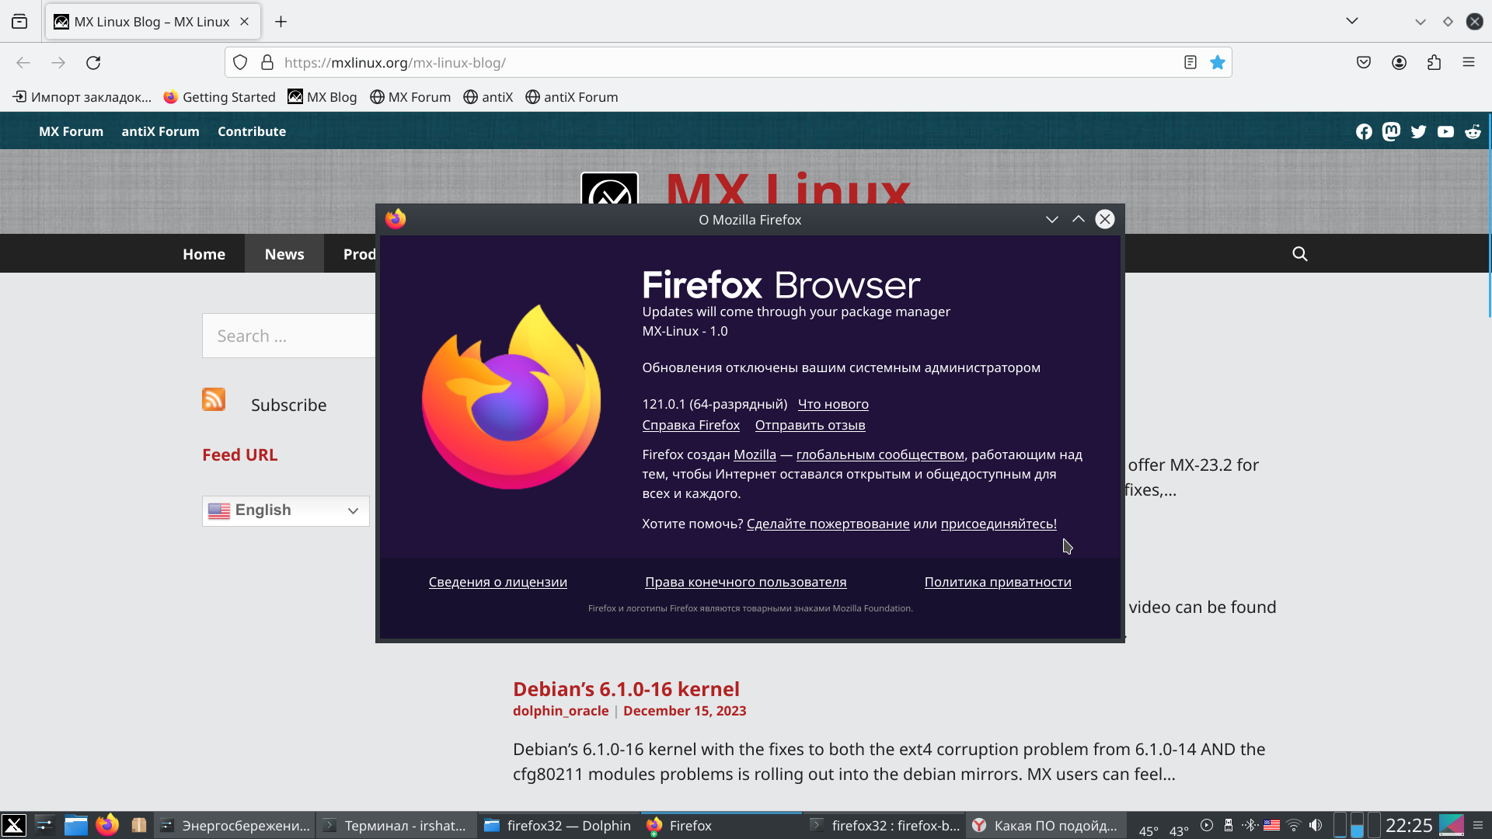The width and height of the screenshot is (1492, 839).
Task: Click the address bar URL field
Action: coord(727,63)
